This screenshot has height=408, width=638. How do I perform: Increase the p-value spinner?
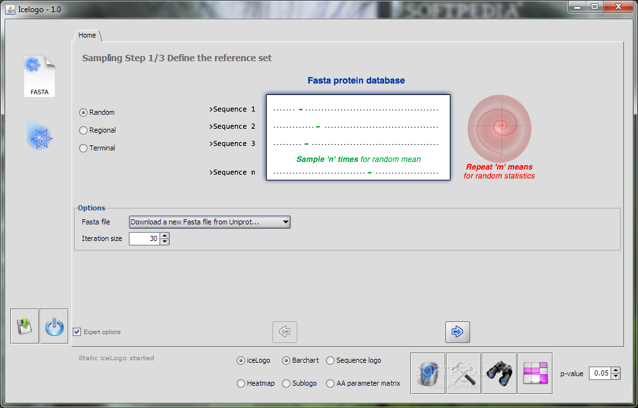click(x=616, y=370)
